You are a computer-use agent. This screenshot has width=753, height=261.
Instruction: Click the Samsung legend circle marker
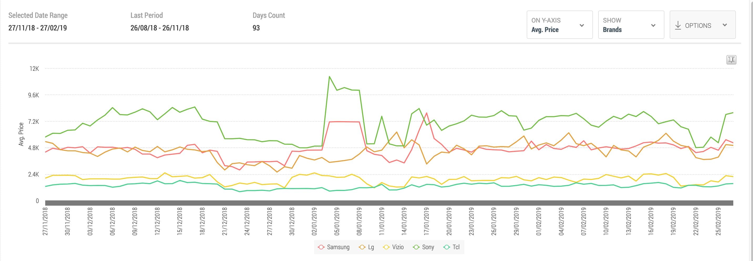(x=321, y=247)
